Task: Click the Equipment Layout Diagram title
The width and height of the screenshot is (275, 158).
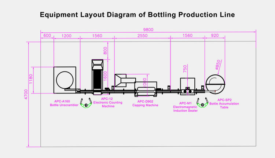Action: 137,15
